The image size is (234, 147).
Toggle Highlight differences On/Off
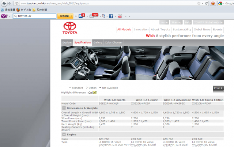[93, 93]
